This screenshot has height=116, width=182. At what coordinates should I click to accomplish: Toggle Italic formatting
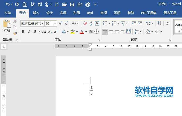click(29, 32)
